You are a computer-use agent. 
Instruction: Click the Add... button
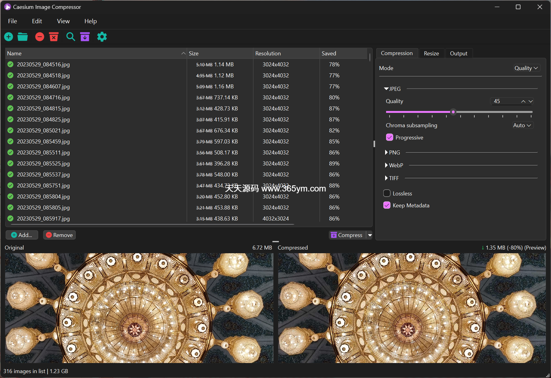(22, 235)
